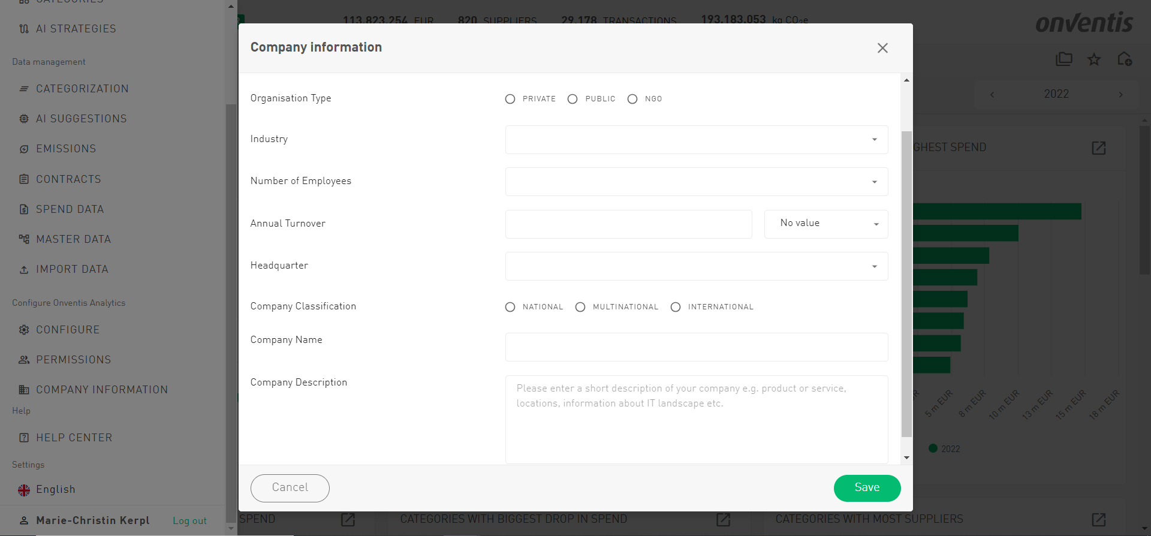Choose NGO as organisation type
Image resolution: width=1151 pixels, height=536 pixels.
tap(632, 99)
